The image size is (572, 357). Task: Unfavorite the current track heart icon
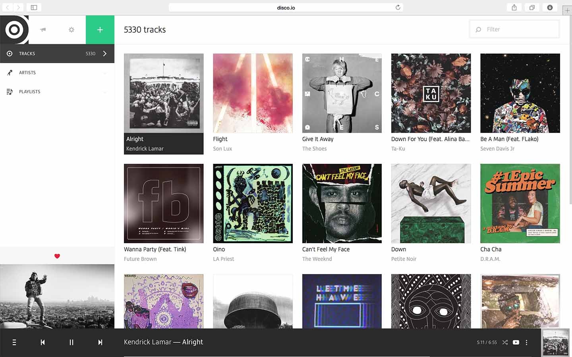tap(57, 256)
